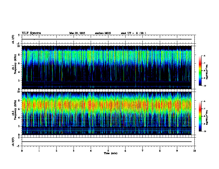The image size is (219, 169).
Task: Click the ch.2 colorbar log(PSD) label
Action: (x=207, y=118)
